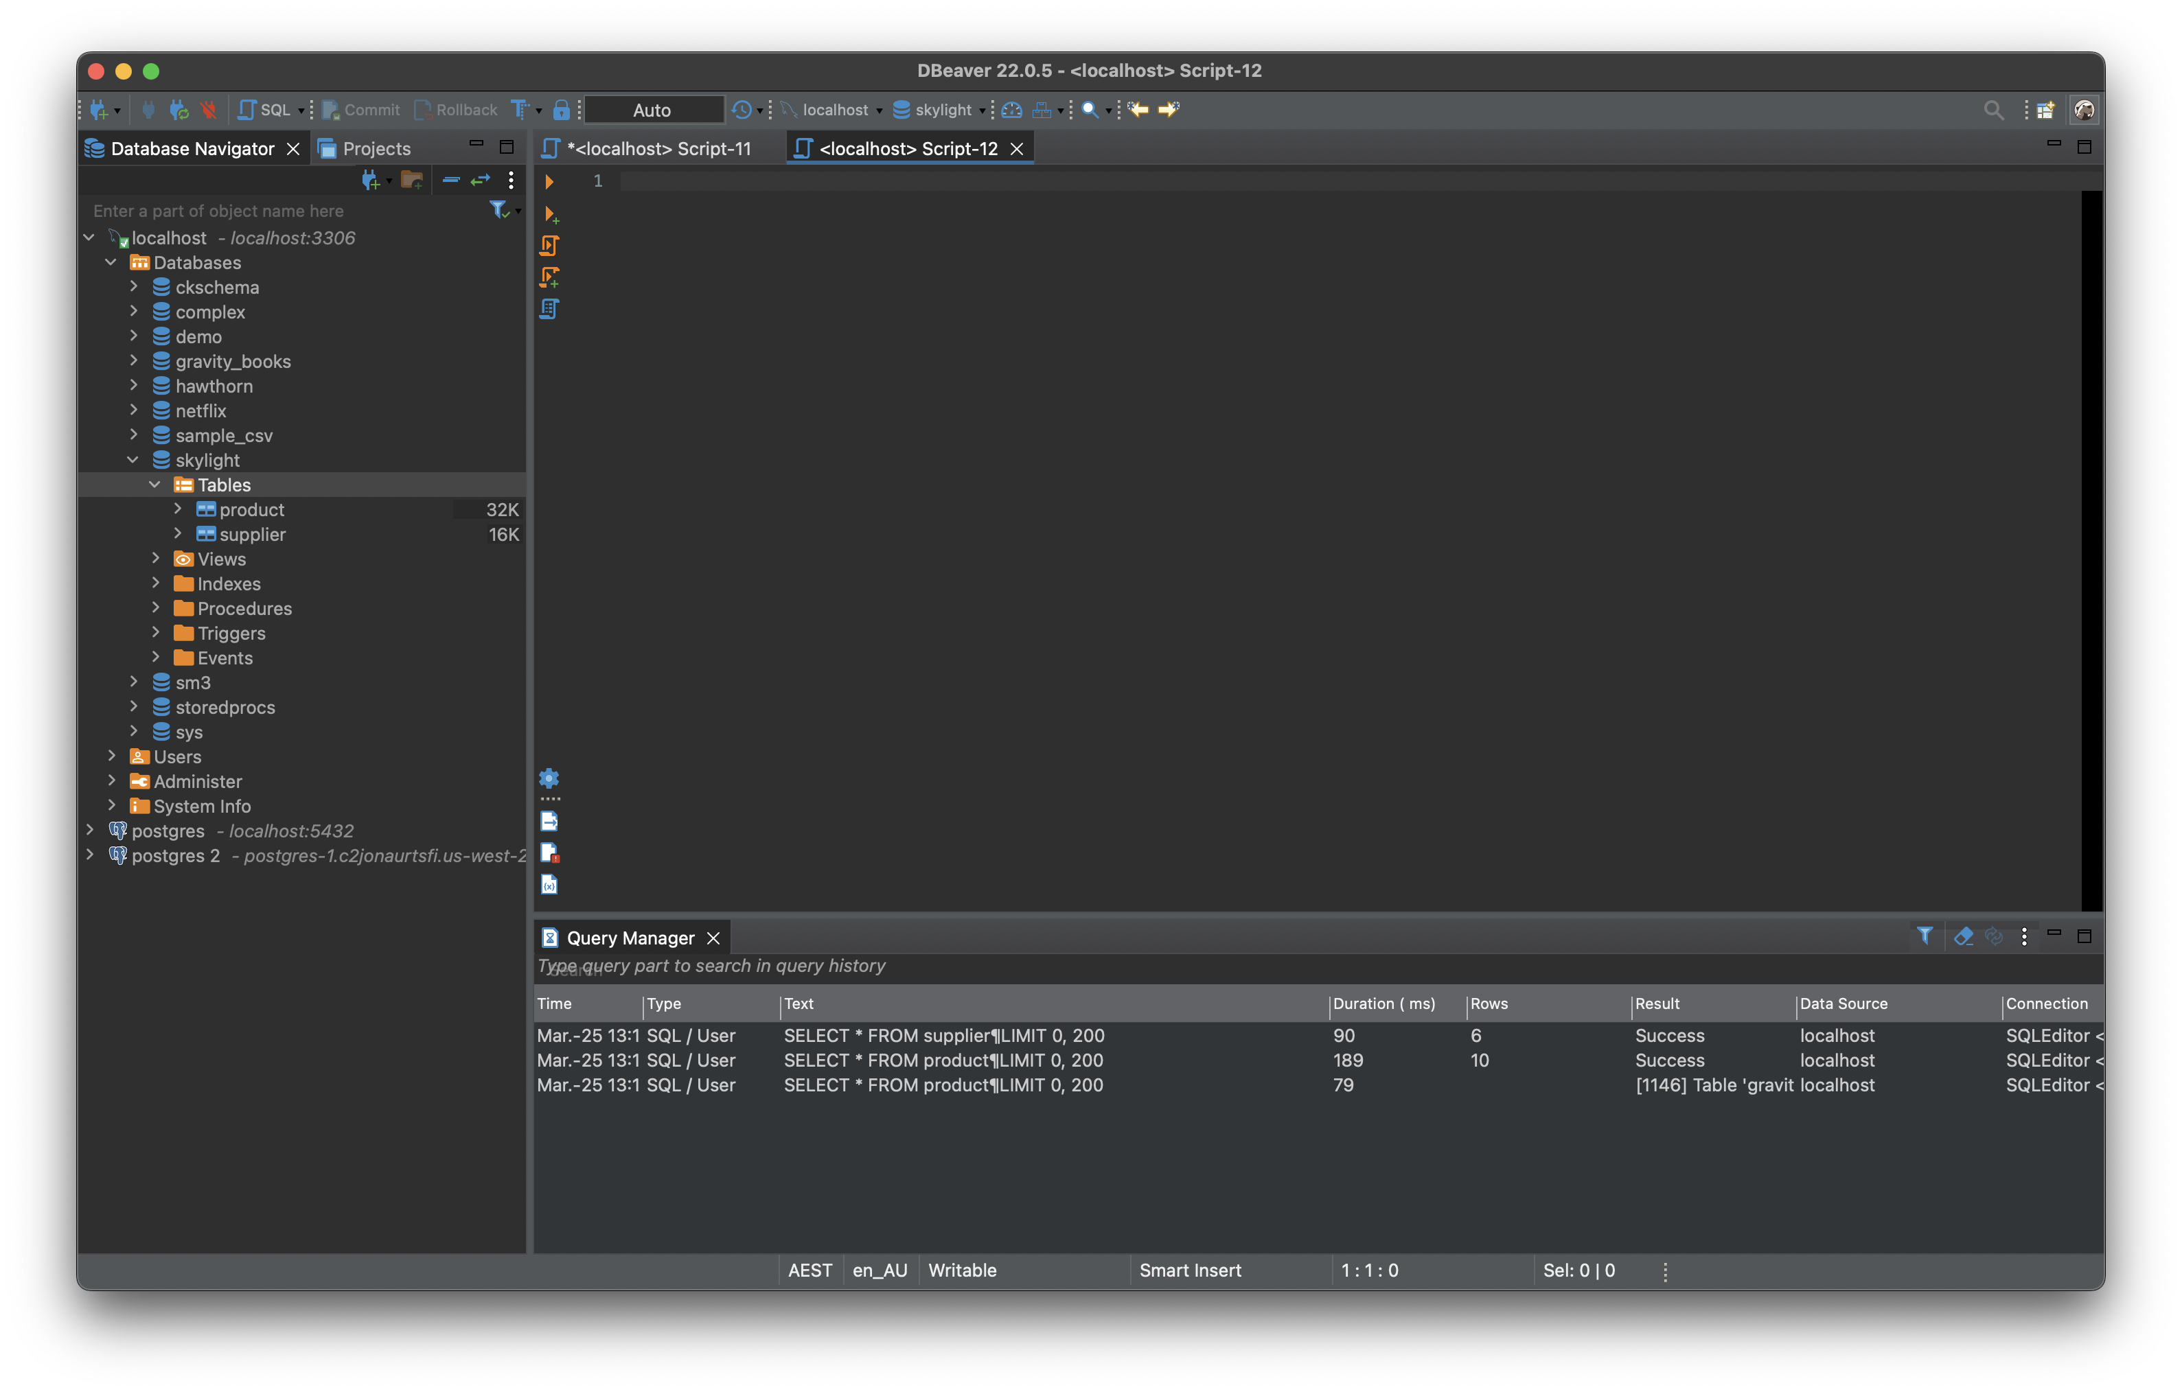The image size is (2182, 1392).
Task: Open the transaction log history icon
Action: pyautogui.click(x=742, y=111)
